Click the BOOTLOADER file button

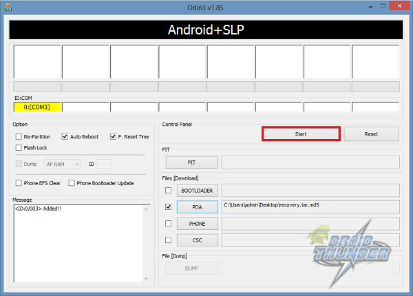197,191
